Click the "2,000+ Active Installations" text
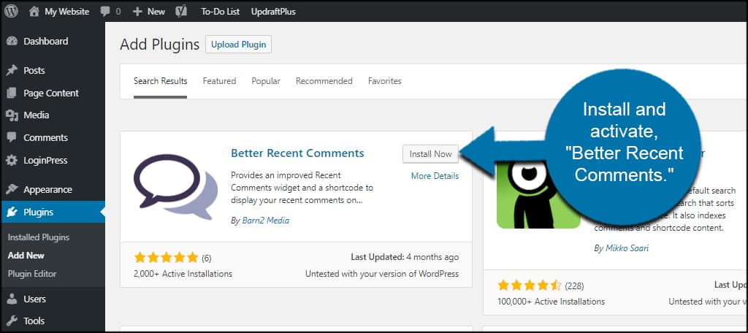Viewport: 748px width, 333px height. pos(183,274)
